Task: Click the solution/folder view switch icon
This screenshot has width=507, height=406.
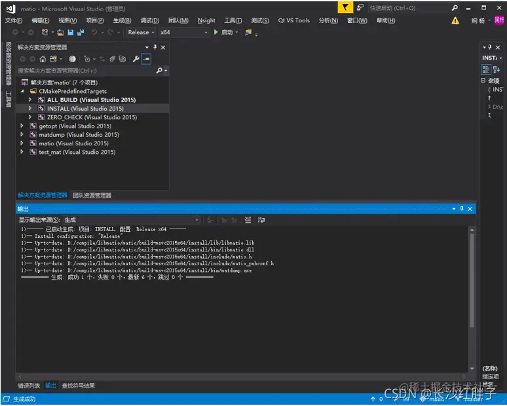Action: (53, 59)
